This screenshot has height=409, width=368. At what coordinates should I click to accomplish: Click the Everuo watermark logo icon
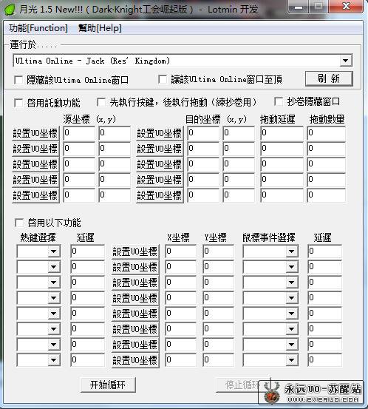pyautogui.click(x=272, y=393)
